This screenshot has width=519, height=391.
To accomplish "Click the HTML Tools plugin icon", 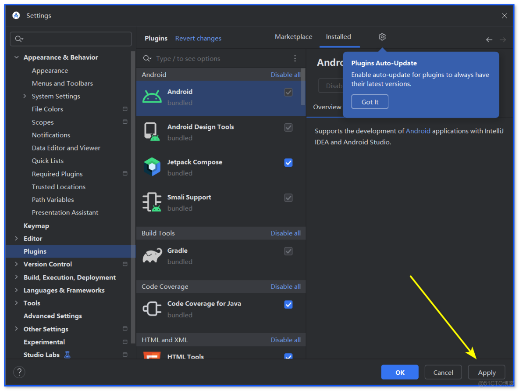I will tap(152, 356).
